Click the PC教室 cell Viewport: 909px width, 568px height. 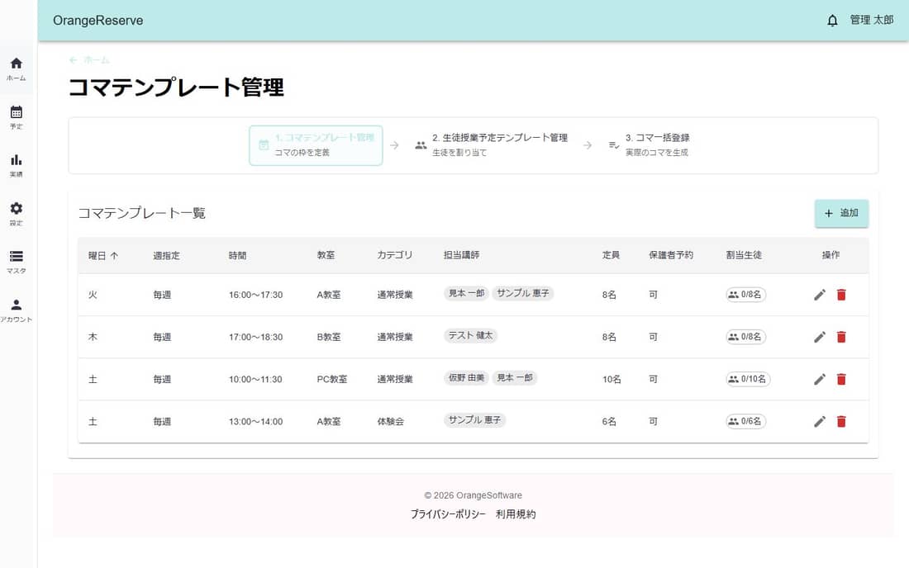(332, 379)
